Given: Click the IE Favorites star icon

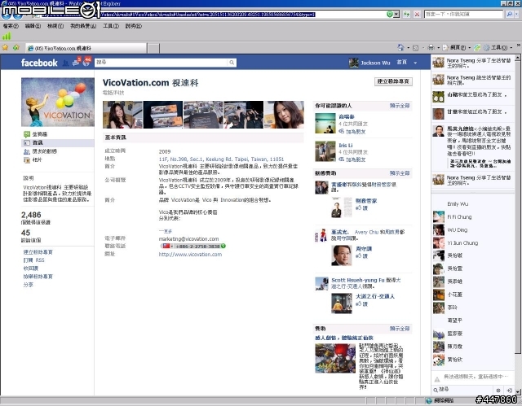Looking at the screenshot, I should tap(5, 48).
